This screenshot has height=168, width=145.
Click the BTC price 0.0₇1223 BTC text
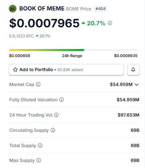[x=21, y=36]
